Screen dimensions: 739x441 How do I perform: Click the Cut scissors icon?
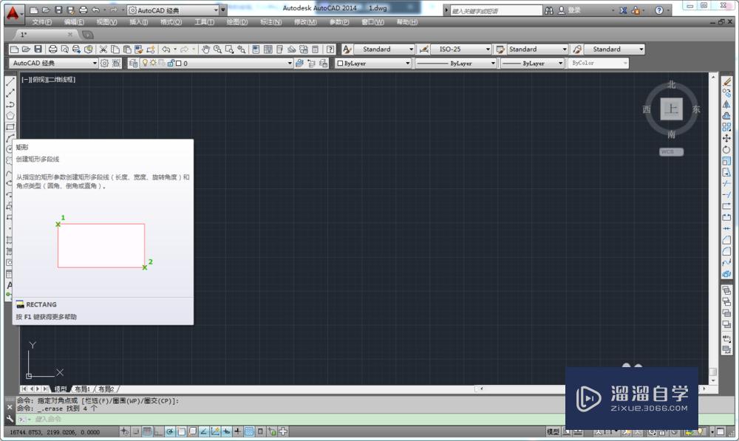click(x=103, y=49)
